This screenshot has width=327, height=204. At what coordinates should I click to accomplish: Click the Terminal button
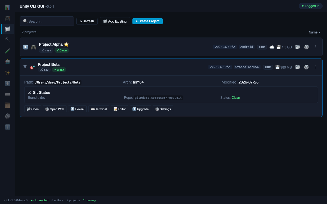point(99,109)
